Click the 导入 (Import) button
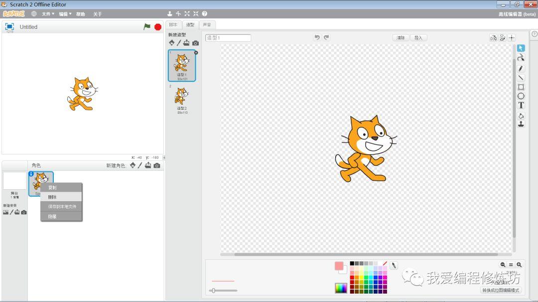 click(x=418, y=38)
